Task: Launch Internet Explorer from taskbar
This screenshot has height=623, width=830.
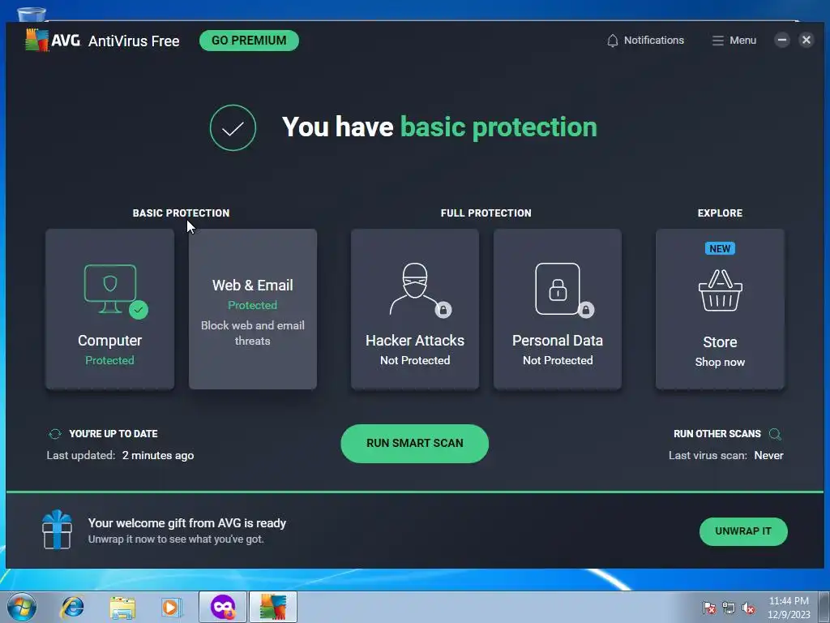Action: click(72, 607)
